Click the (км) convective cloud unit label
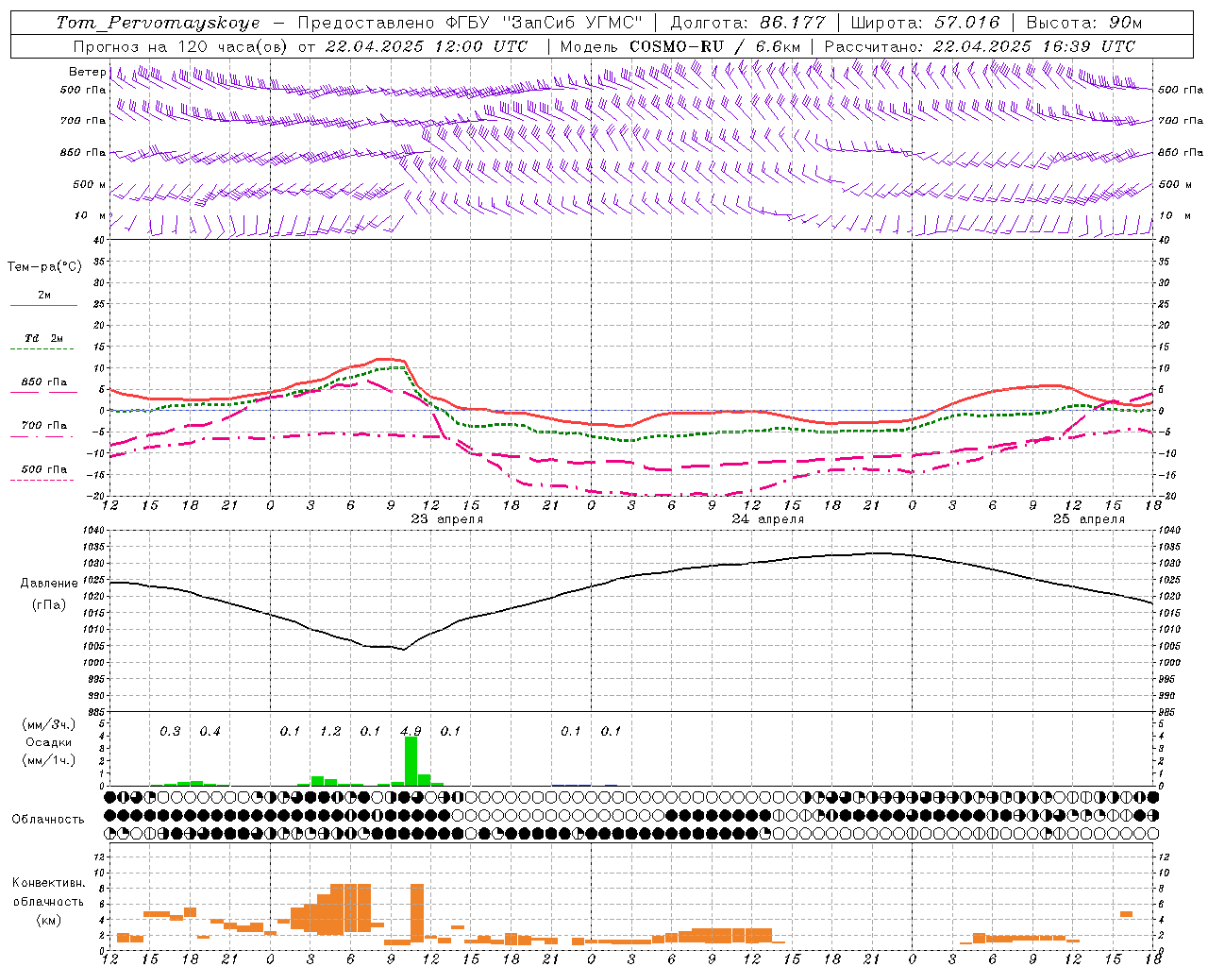This screenshot has width=1208, height=967. [x=49, y=920]
